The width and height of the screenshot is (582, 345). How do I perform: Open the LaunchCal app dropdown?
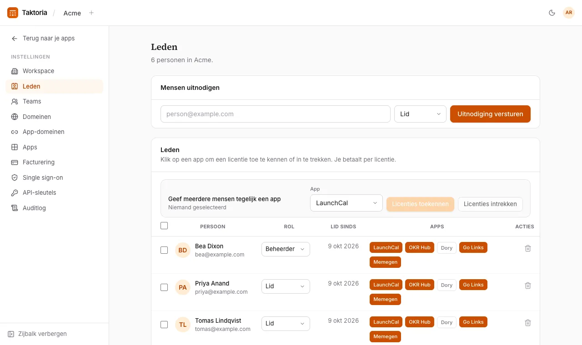(x=346, y=203)
